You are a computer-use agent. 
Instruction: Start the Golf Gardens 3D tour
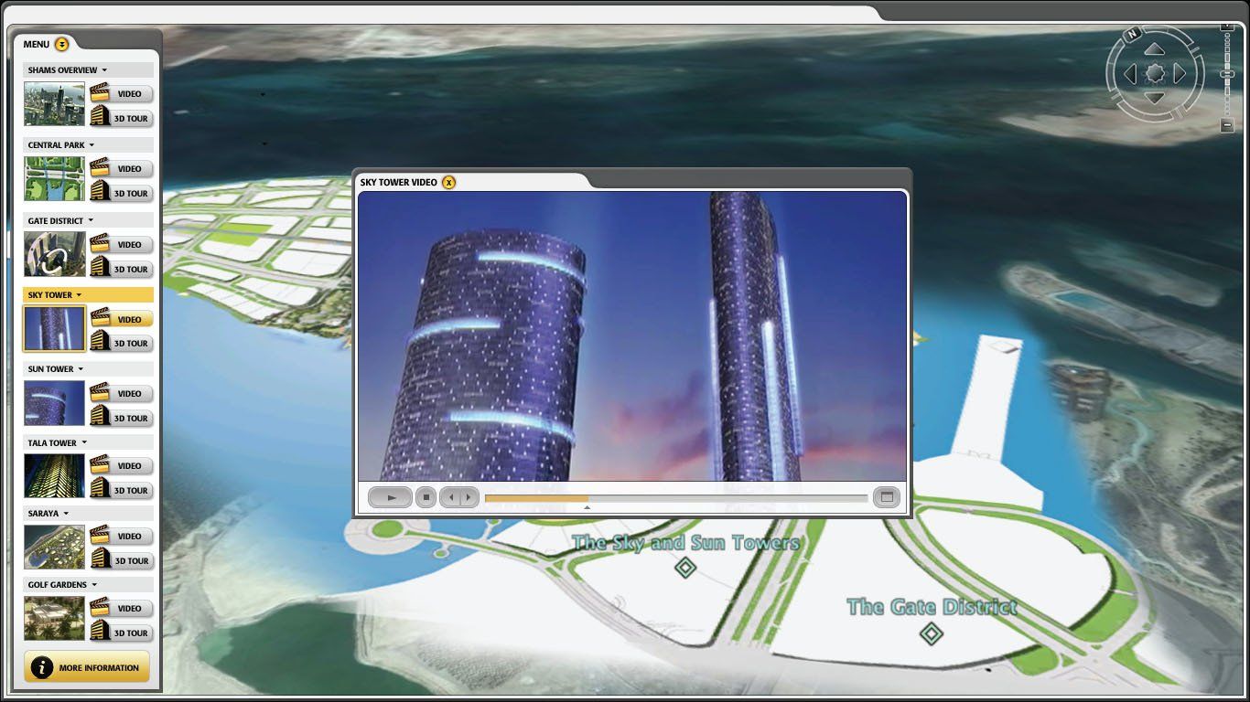click(x=122, y=633)
